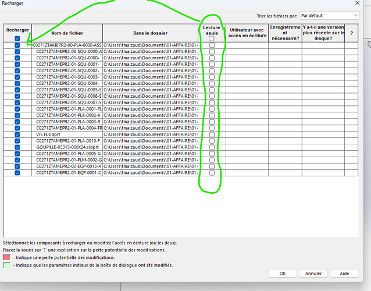This screenshot has height=291, width=371.
Task: Uncheck Recharger for GOUPILLE-03315-050X24.sldprt
Action: [17, 147]
